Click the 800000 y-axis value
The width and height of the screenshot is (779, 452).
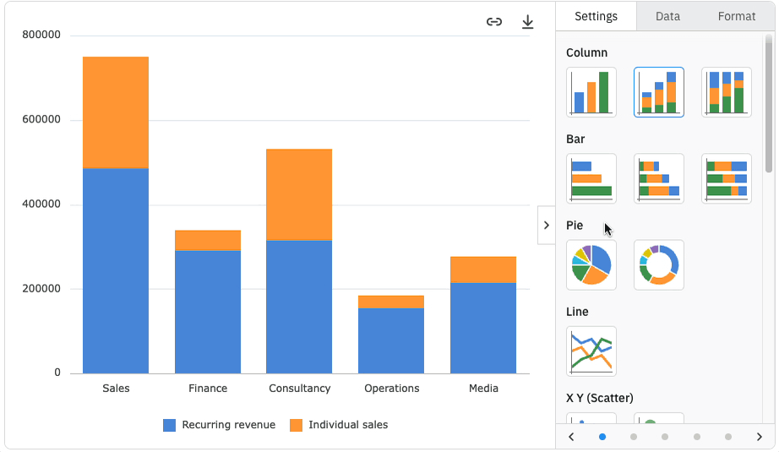coord(41,35)
